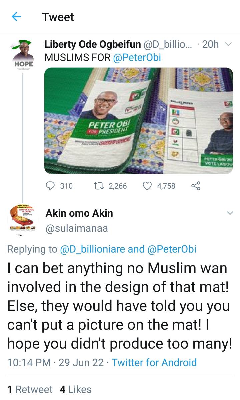Expand options chevron on Akin's reply
The width and height of the screenshot is (240, 400).
pyautogui.click(x=230, y=213)
